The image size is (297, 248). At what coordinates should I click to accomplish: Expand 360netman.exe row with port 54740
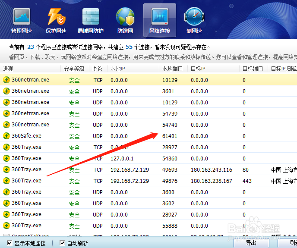point(6,125)
